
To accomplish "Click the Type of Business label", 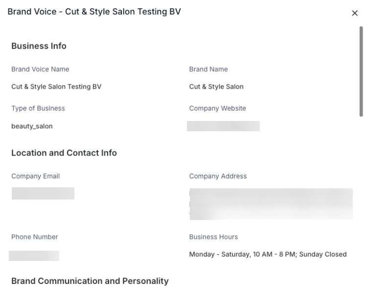I will click(x=38, y=108).
